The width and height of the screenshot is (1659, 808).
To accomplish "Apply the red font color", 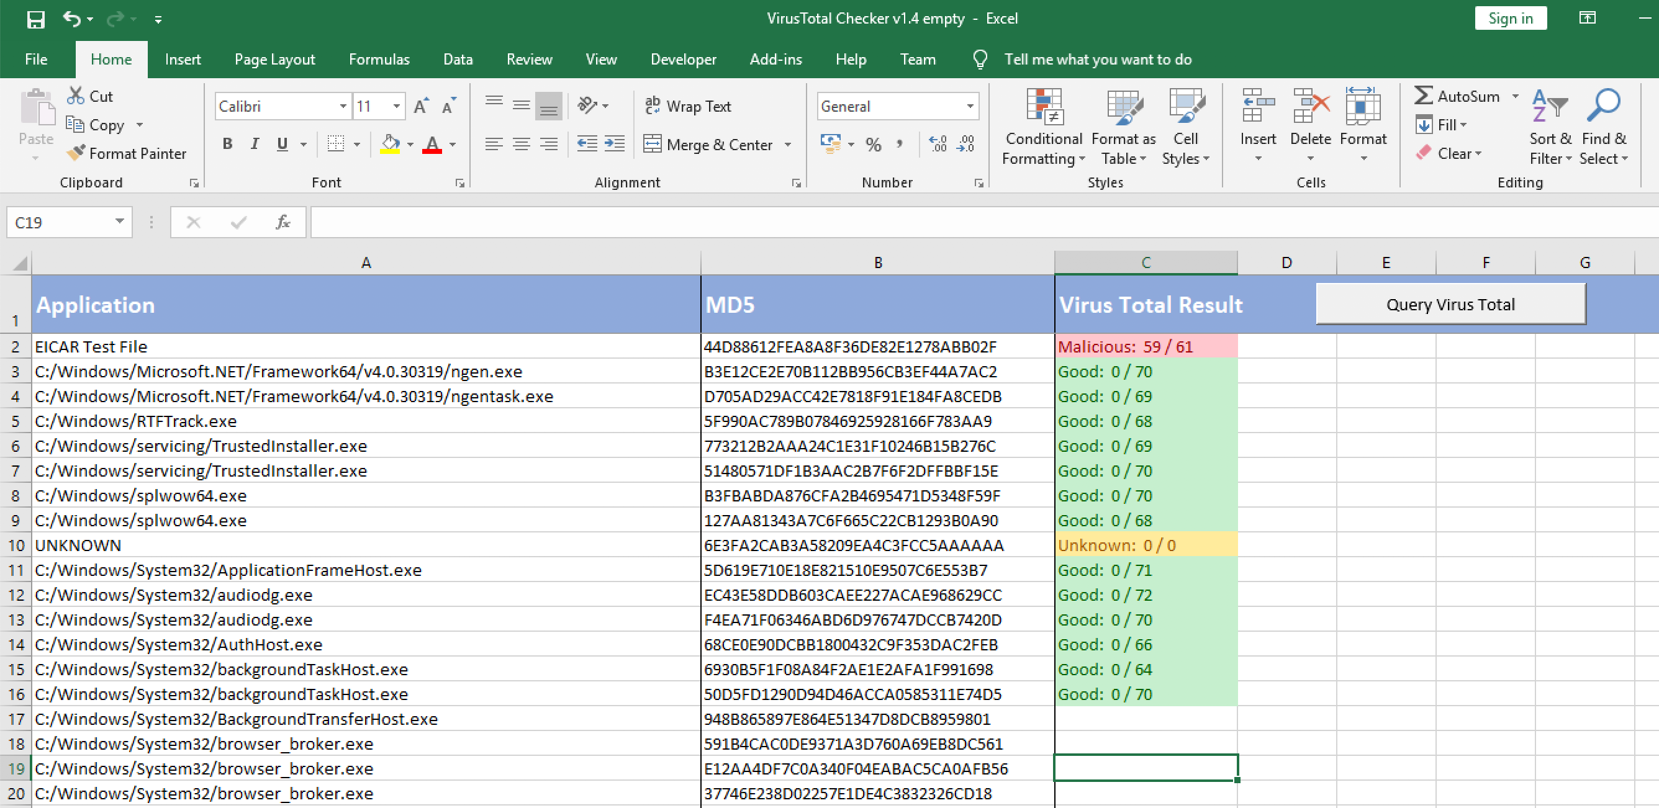I will pos(432,143).
